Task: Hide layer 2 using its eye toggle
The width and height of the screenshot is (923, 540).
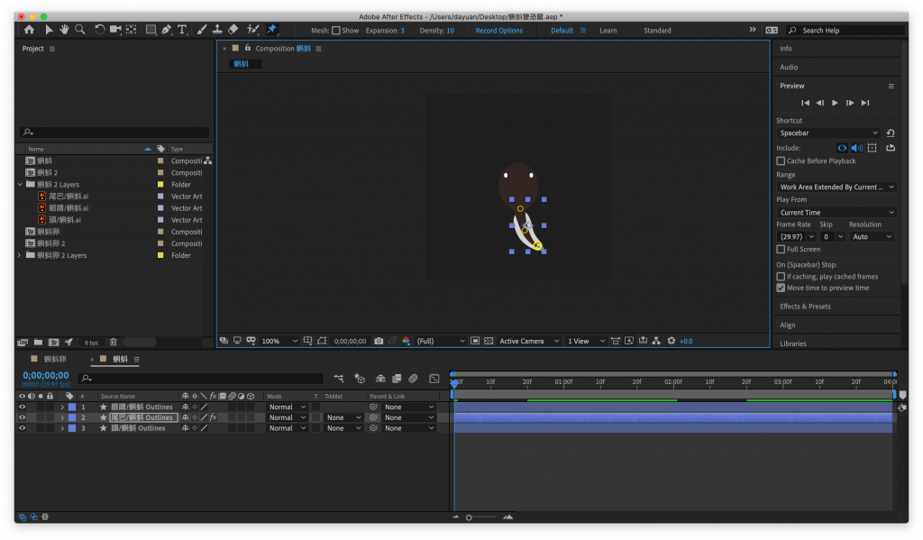Action: tap(23, 418)
